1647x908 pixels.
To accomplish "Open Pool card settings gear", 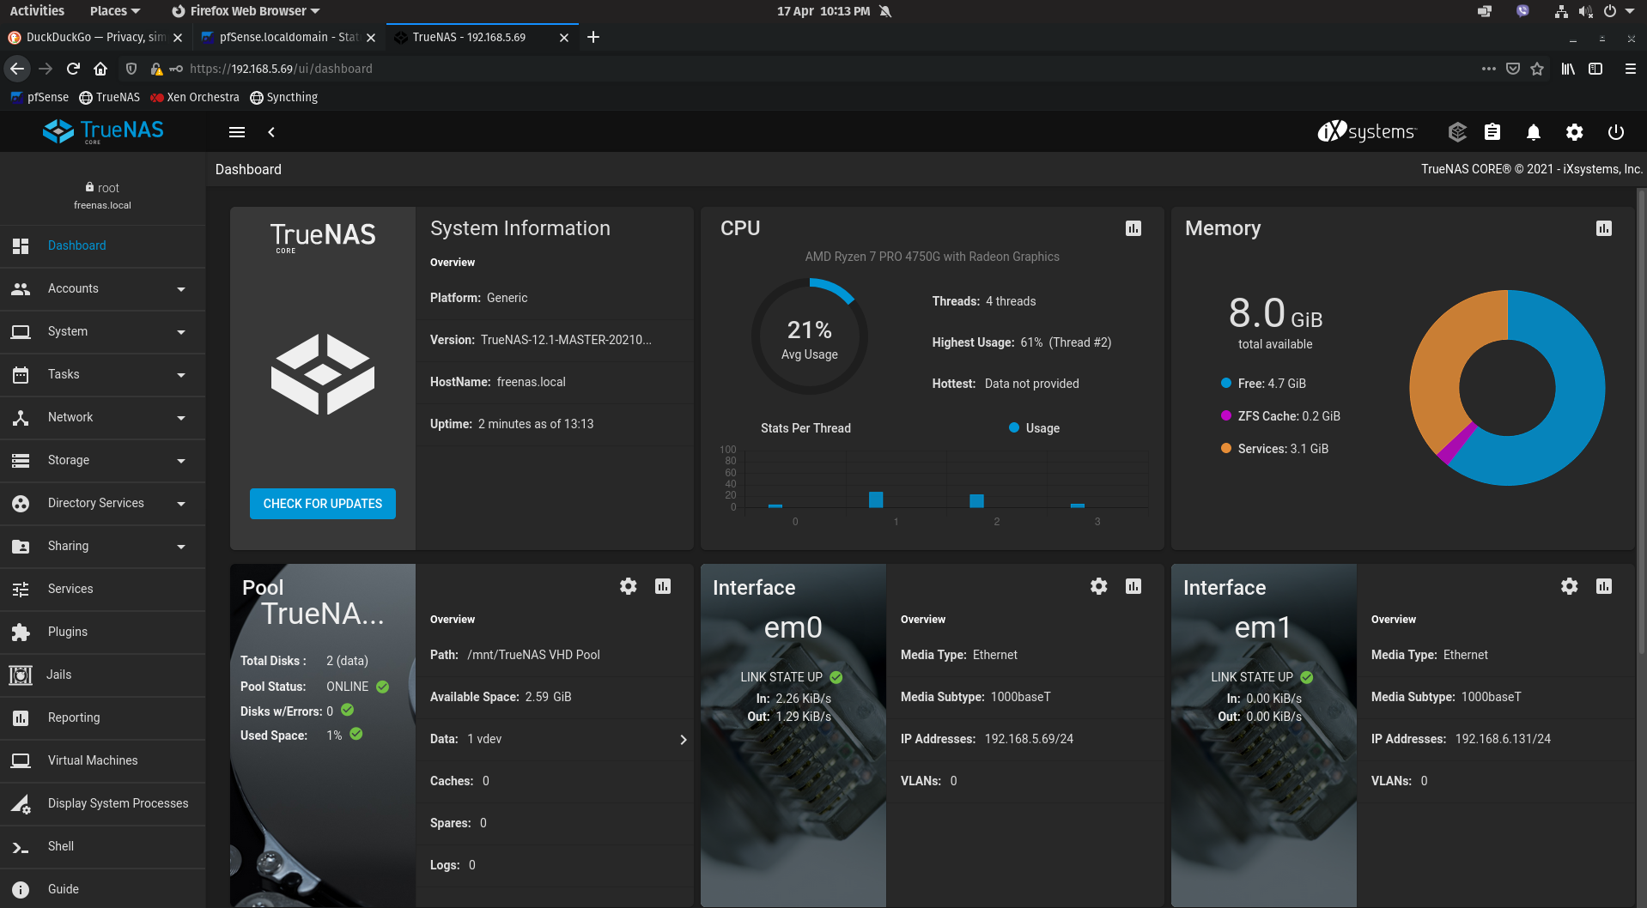I will coord(629,586).
